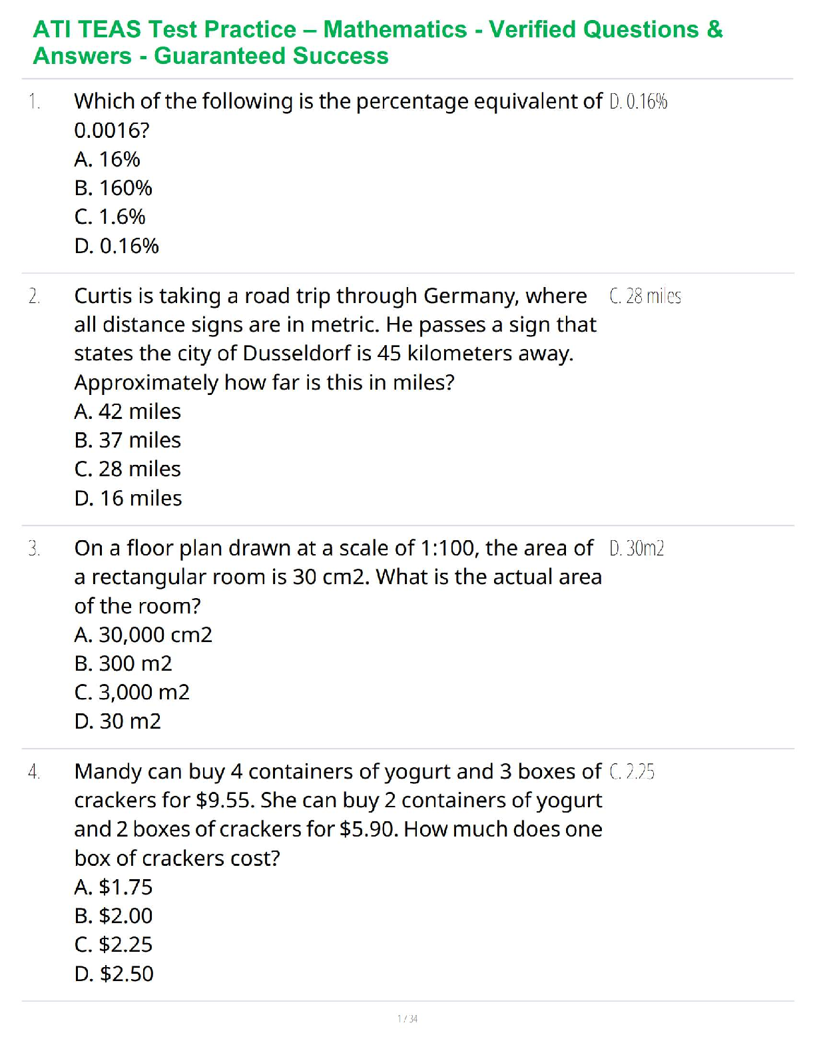Screen dimensions: 815x1055
Task: Pick answer option C. 3,000 m2
Action: 132,692
